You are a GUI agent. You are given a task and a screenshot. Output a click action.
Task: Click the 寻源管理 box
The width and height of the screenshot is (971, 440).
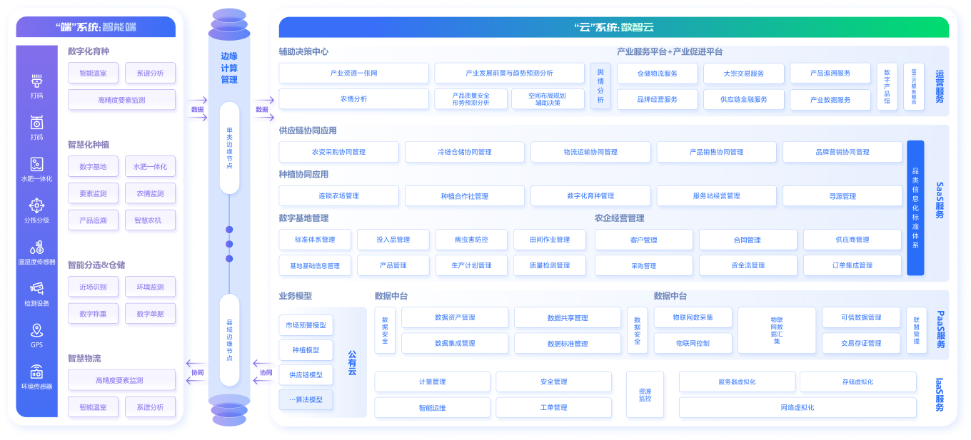pyautogui.click(x=842, y=195)
